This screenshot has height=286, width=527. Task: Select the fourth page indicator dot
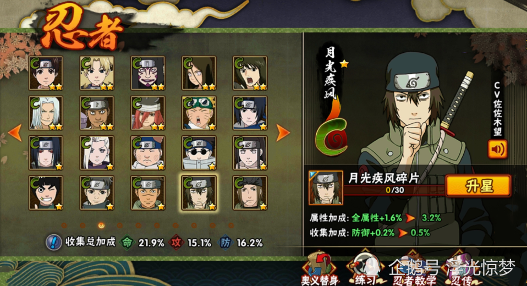(120, 225)
